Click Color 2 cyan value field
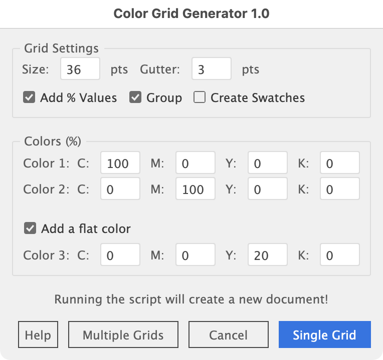 pos(120,189)
